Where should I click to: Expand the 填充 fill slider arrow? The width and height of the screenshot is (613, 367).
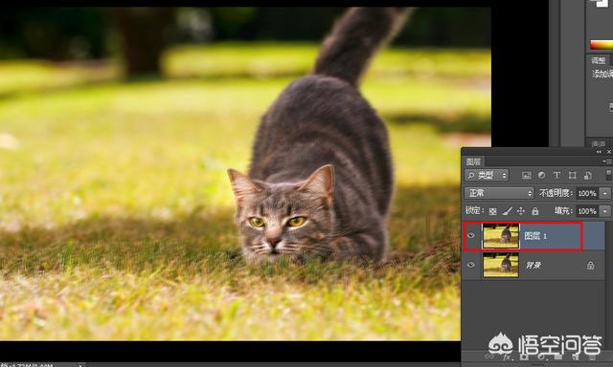point(605,211)
